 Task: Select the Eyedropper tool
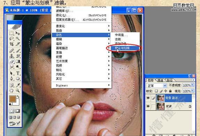point(18,85)
